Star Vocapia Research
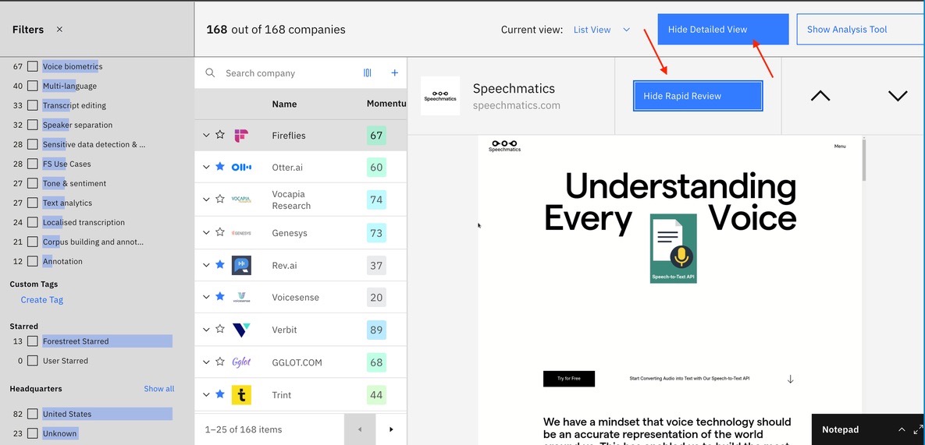The height and width of the screenshot is (445, 925). click(220, 199)
